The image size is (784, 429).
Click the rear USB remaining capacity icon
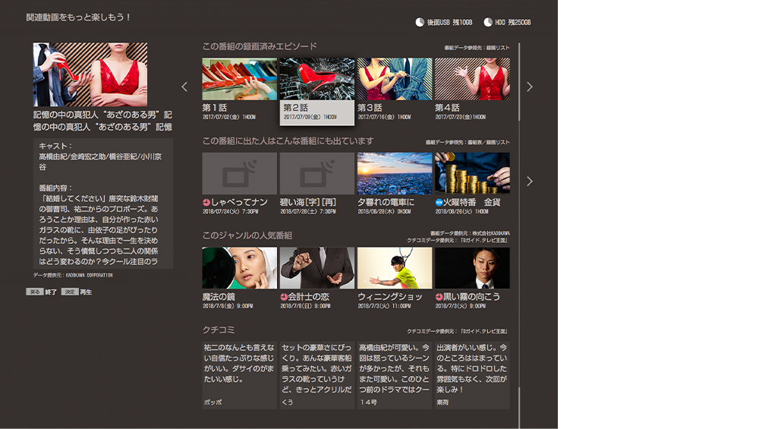pos(420,22)
